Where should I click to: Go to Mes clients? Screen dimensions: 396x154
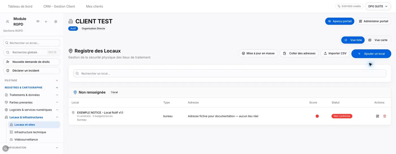pos(94,6)
